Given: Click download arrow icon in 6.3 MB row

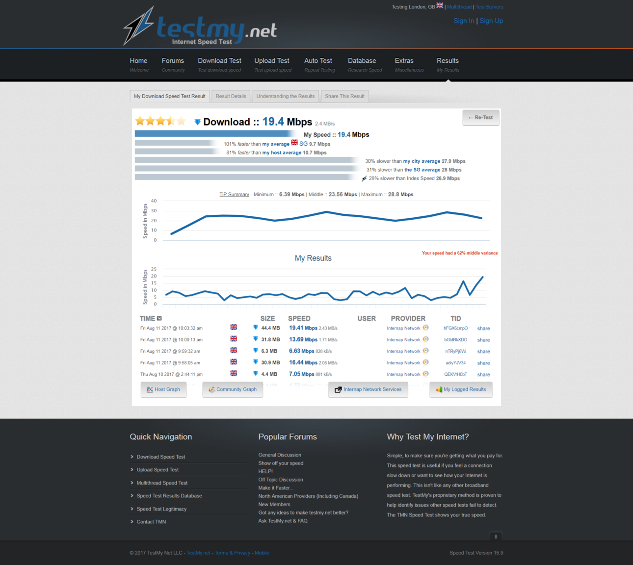Looking at the screenshot, I should [x=256, y=350].
